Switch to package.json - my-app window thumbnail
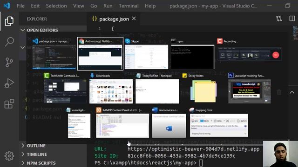Image resolution: width=298 pixels, height=167 pixels. click(x=54, y=57)
